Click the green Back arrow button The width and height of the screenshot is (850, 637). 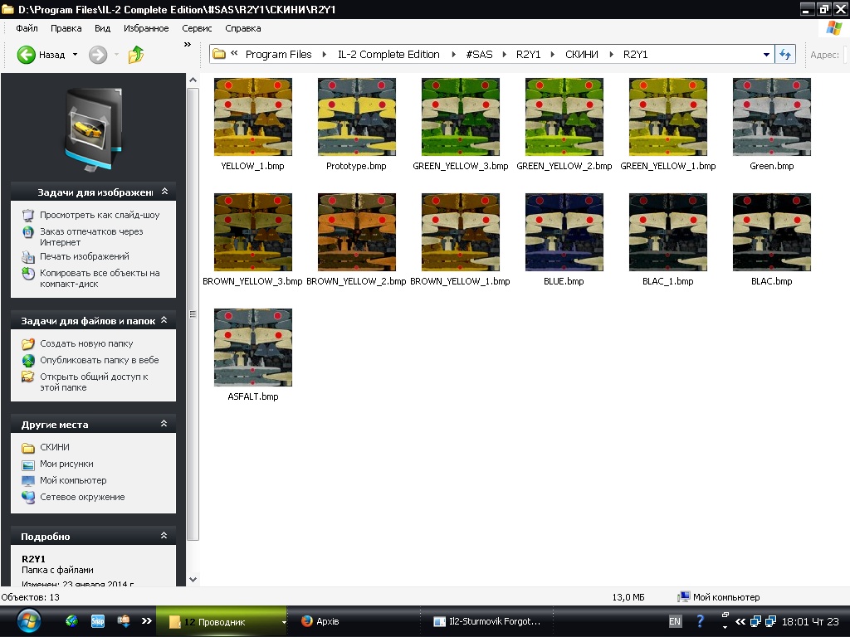[26, 55]
